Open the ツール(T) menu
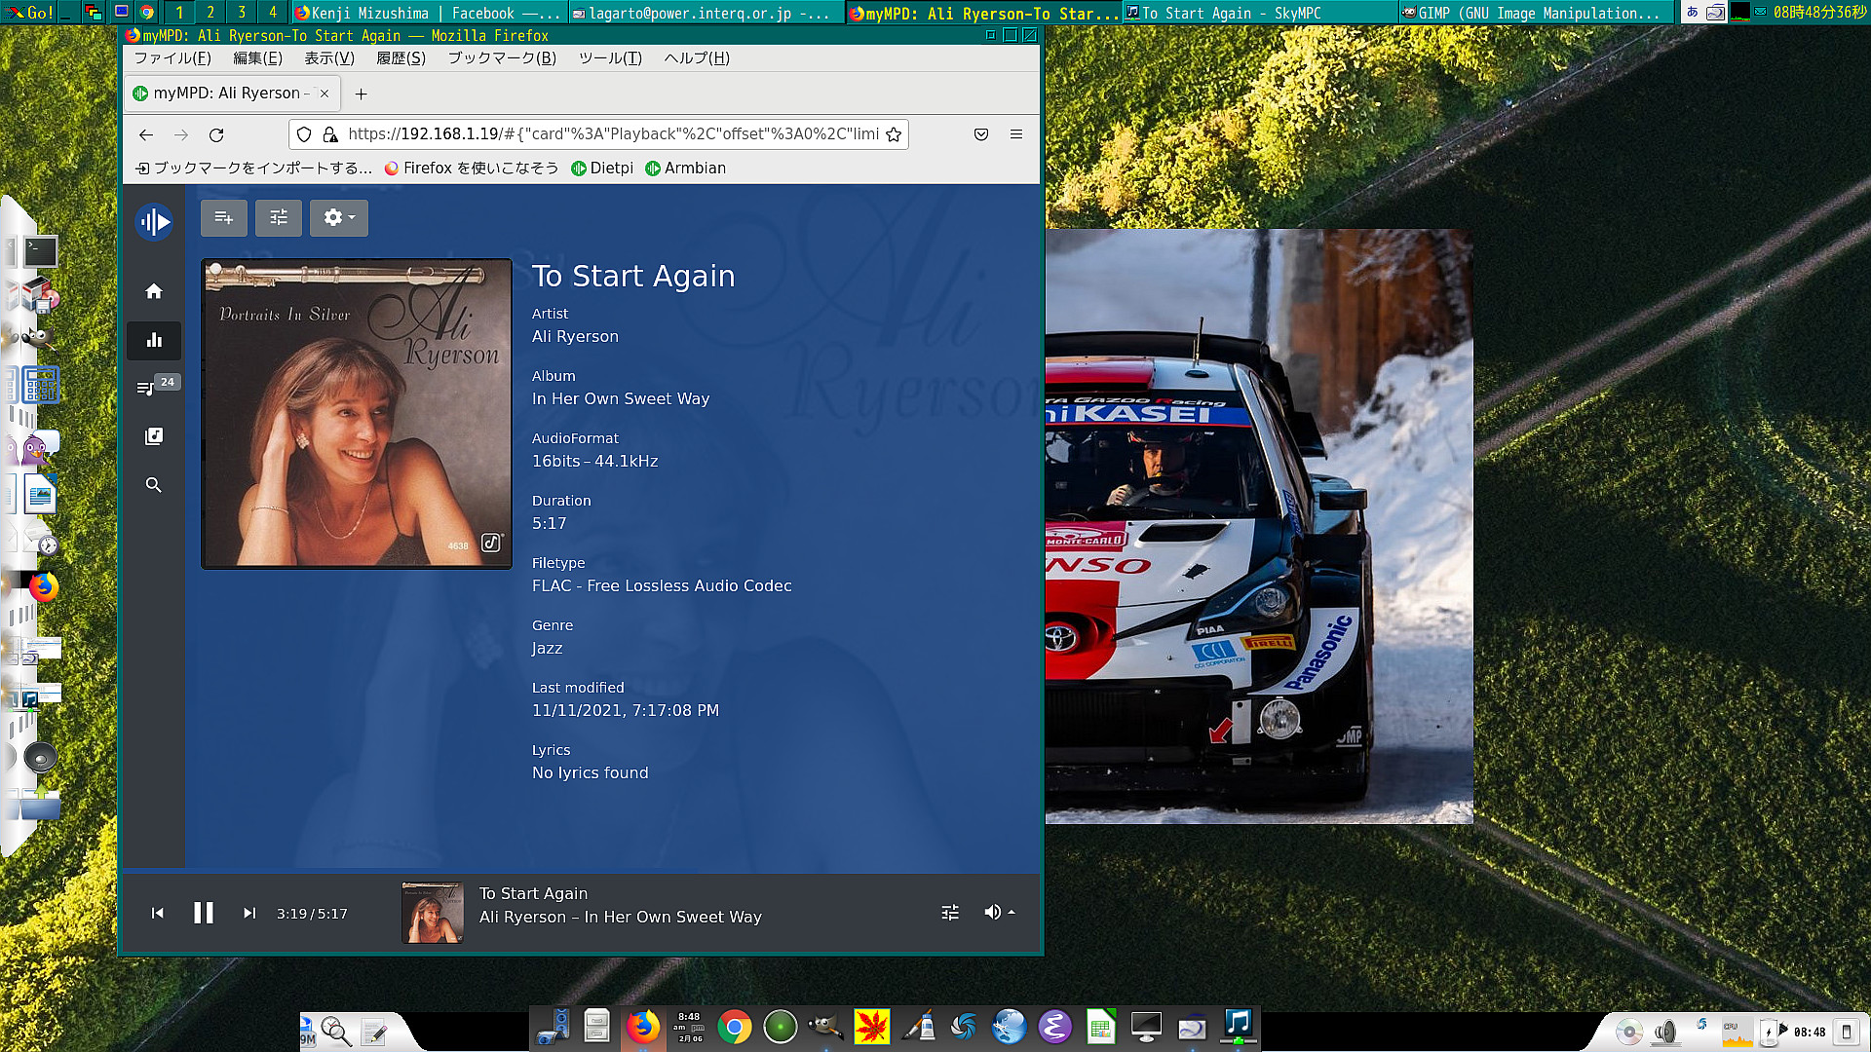1871x1052 pixels. (610, 58)
